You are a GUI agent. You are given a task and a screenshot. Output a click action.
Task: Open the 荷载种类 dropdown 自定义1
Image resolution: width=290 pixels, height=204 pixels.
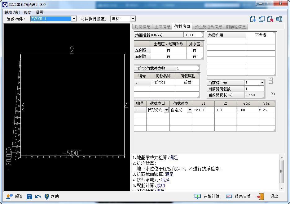point(190,110)
